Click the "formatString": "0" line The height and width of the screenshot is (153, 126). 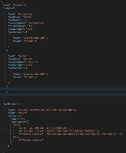click(x=20, y=26)
